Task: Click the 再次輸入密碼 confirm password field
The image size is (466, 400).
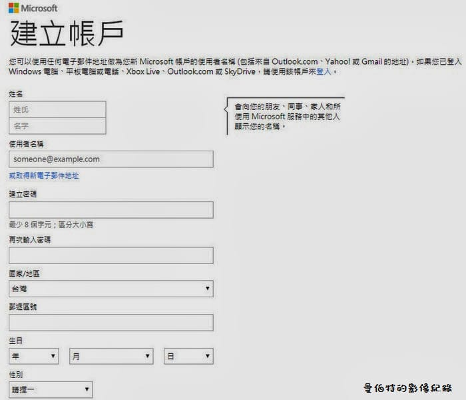Action: click(x=111, y=255)
